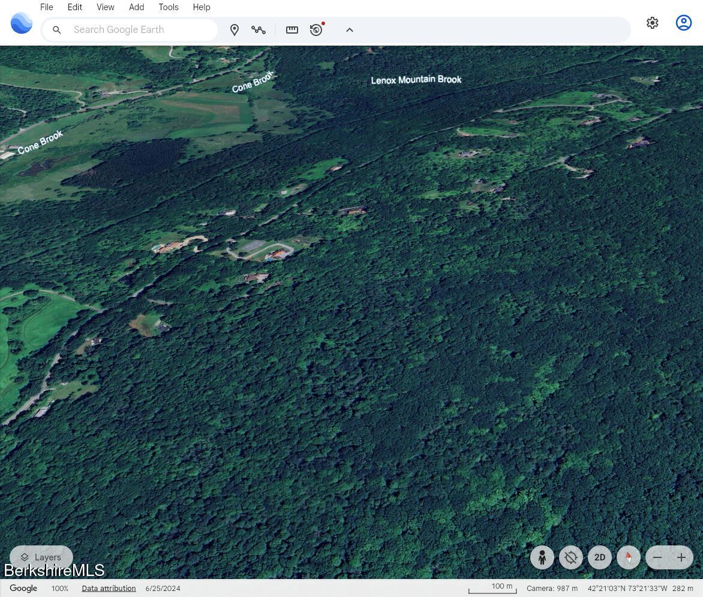The width and height of the screenshot is (703, 597).
Task: Reset orientation using the compass
Action: [628, 557]
